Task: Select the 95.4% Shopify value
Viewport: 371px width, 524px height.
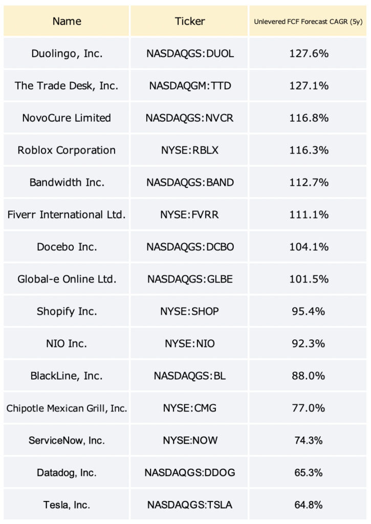Action: click(308, 311)
